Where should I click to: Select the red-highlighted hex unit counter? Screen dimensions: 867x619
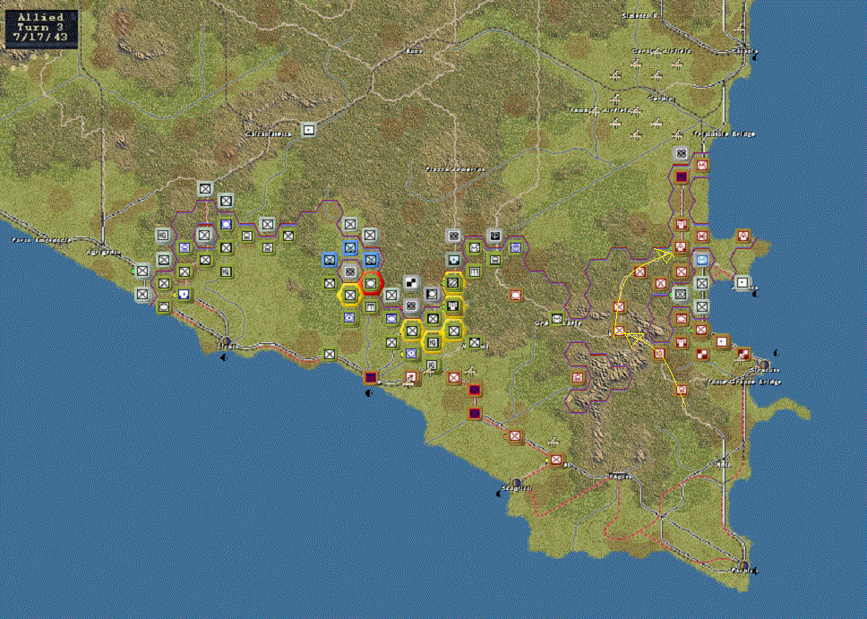coord(371,283)
